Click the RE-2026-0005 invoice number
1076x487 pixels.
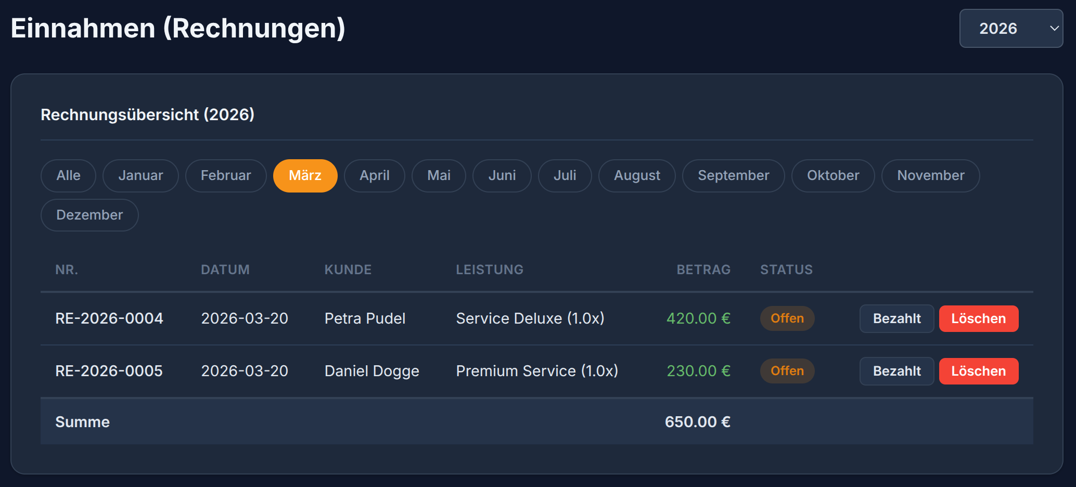(109, 371)
